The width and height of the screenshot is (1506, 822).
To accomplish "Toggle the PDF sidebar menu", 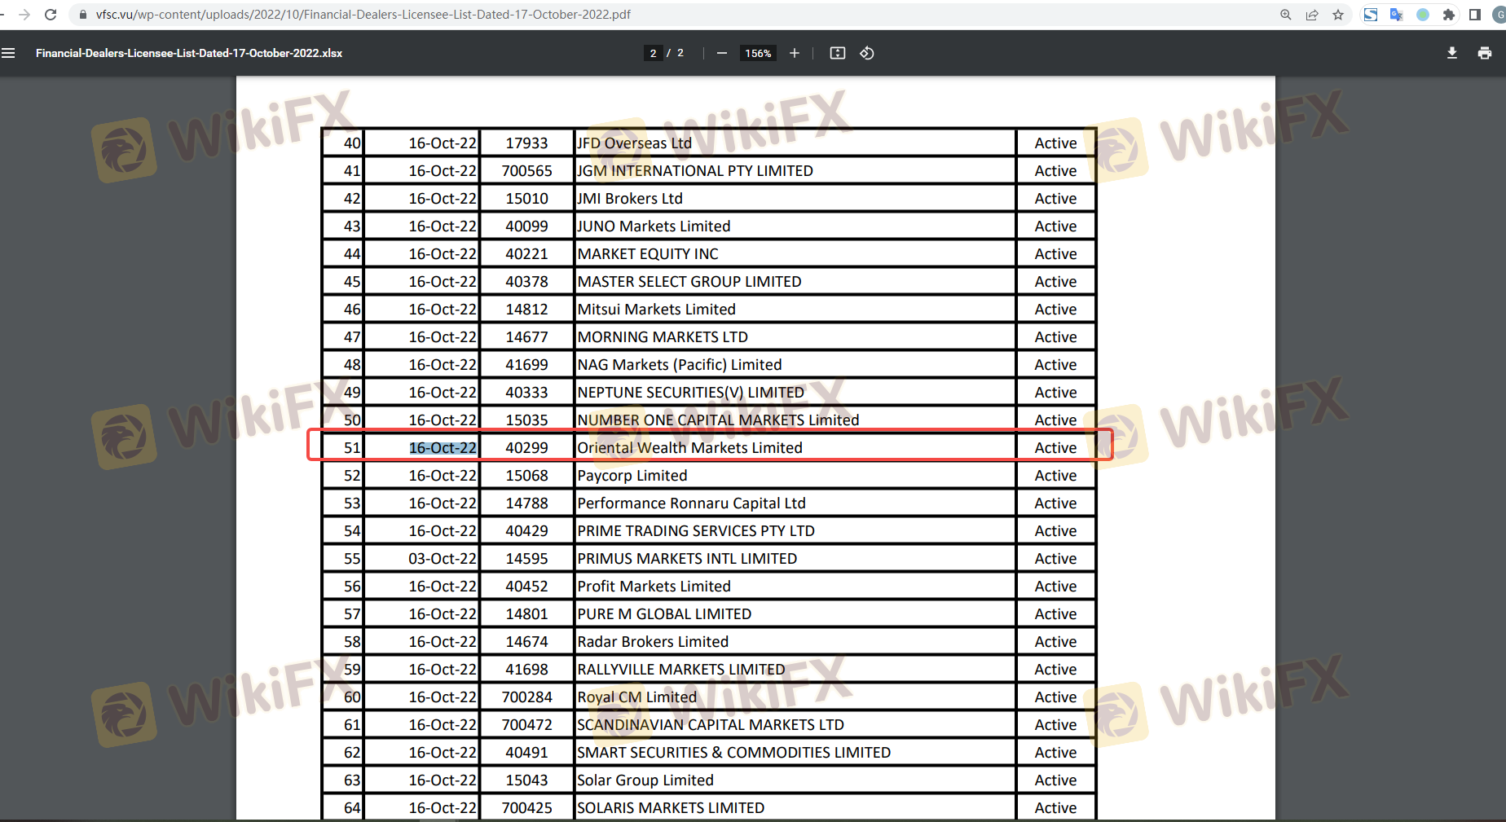I will coord(9,53).
